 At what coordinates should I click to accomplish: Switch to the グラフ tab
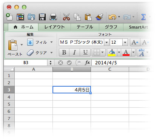pos(111,27)
